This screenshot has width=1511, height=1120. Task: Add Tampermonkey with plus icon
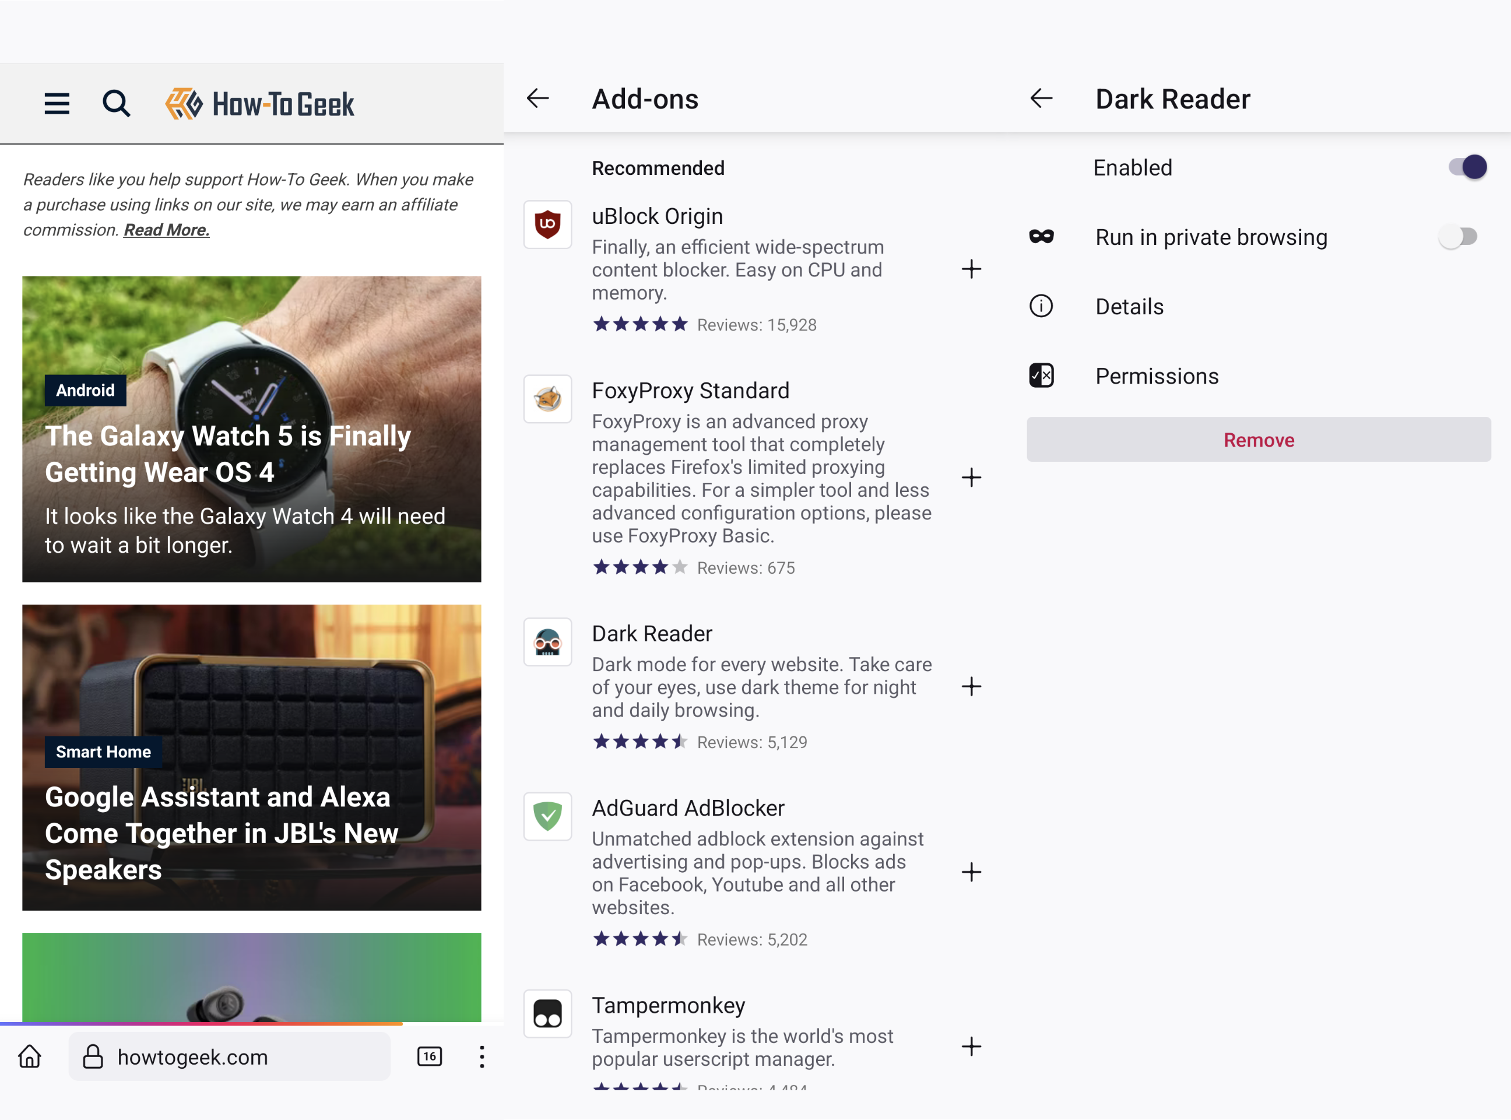(x=971, y=1046)
